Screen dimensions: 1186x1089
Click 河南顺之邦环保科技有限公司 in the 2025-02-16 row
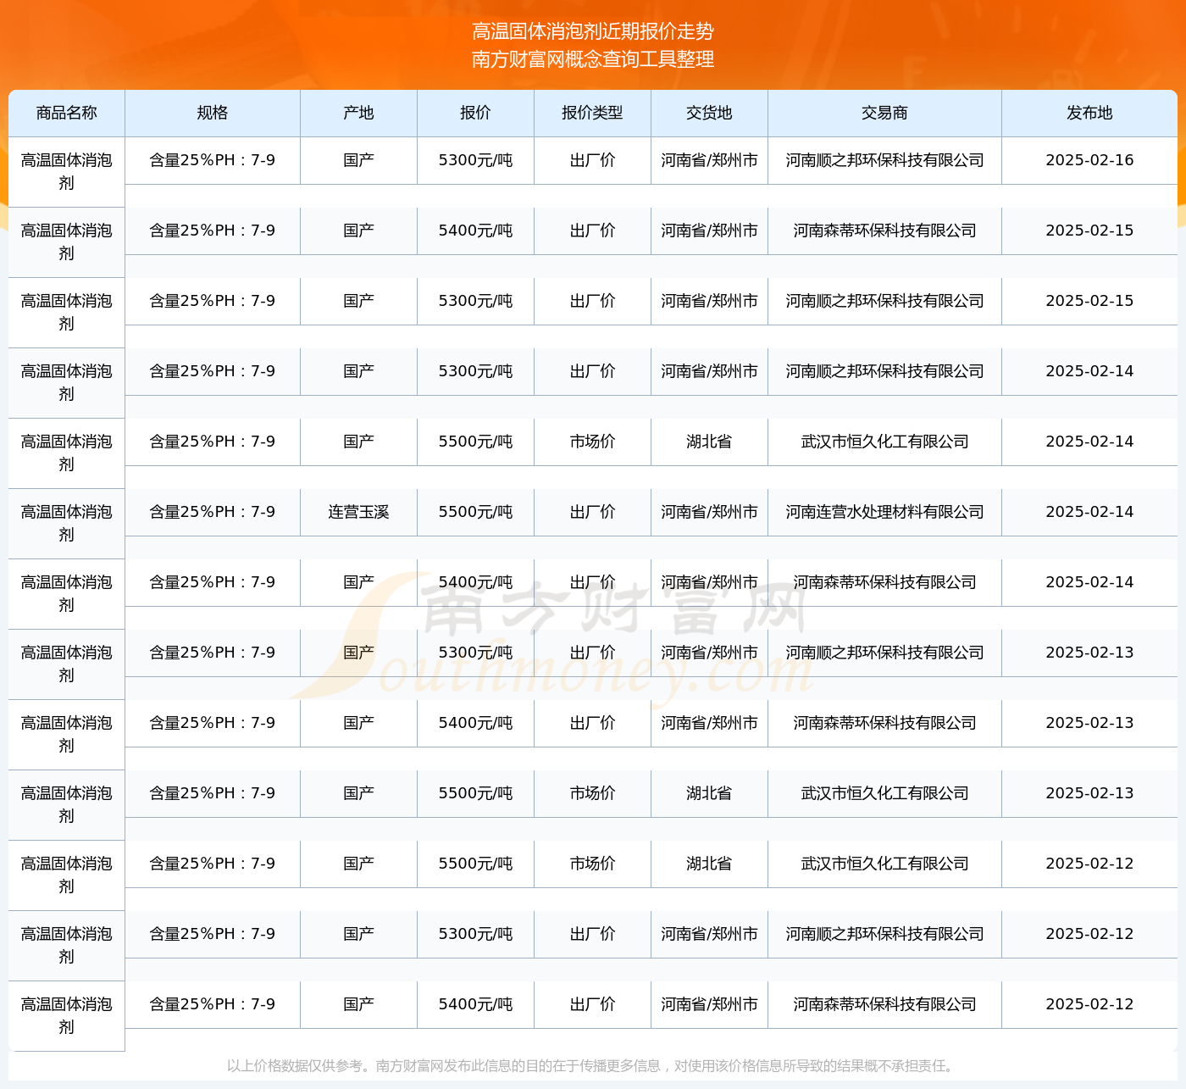(884, 160)
